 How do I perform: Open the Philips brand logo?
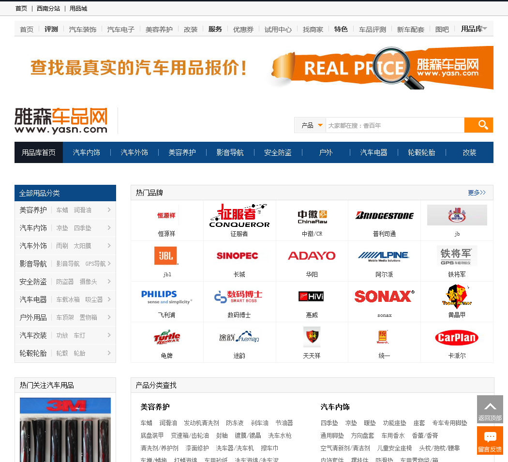point(166,297)
